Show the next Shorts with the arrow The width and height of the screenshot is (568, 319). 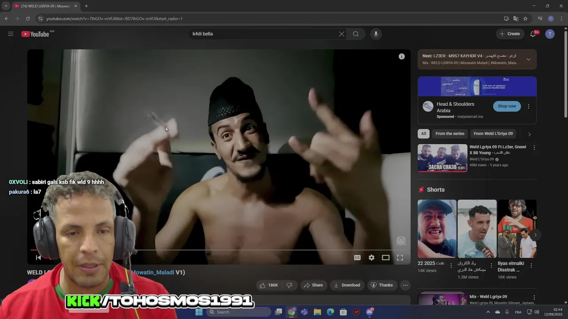pyautogui.click(x=535, y=235)
